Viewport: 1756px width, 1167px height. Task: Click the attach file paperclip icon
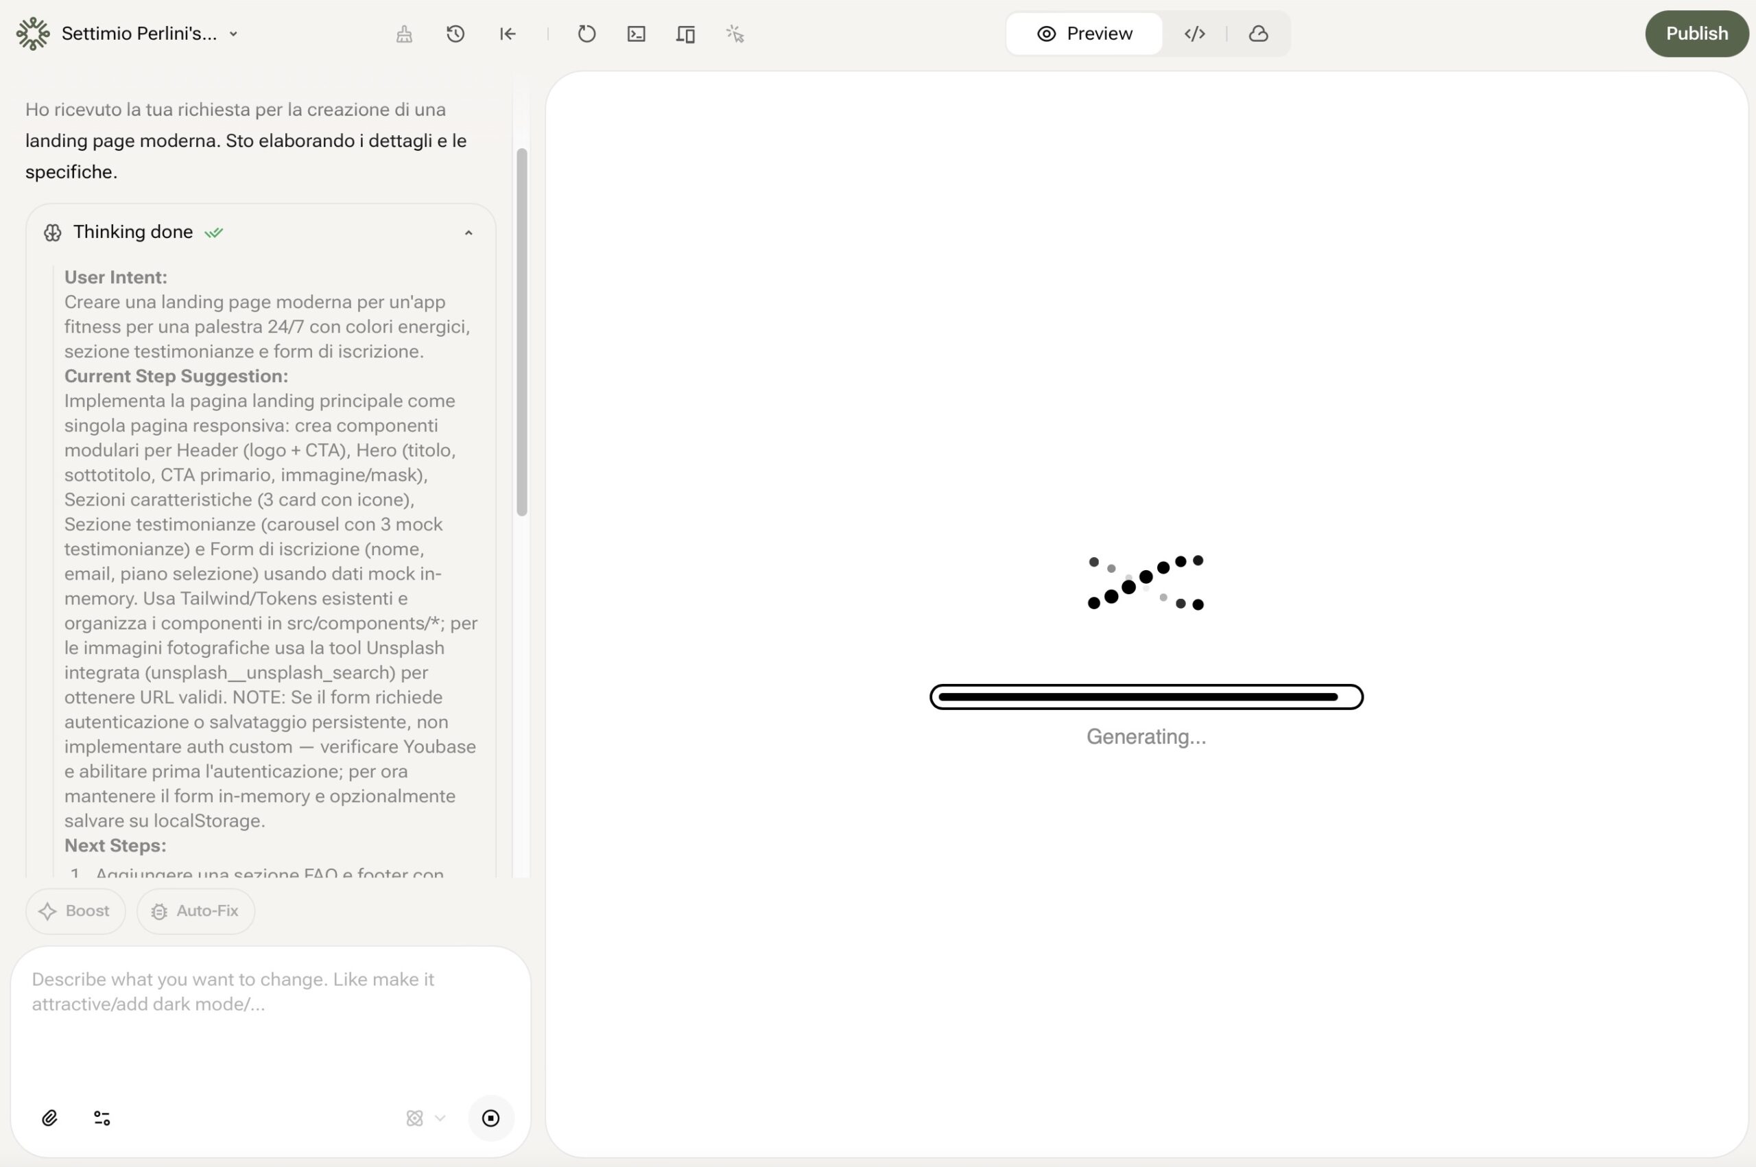coord(50,1118)
